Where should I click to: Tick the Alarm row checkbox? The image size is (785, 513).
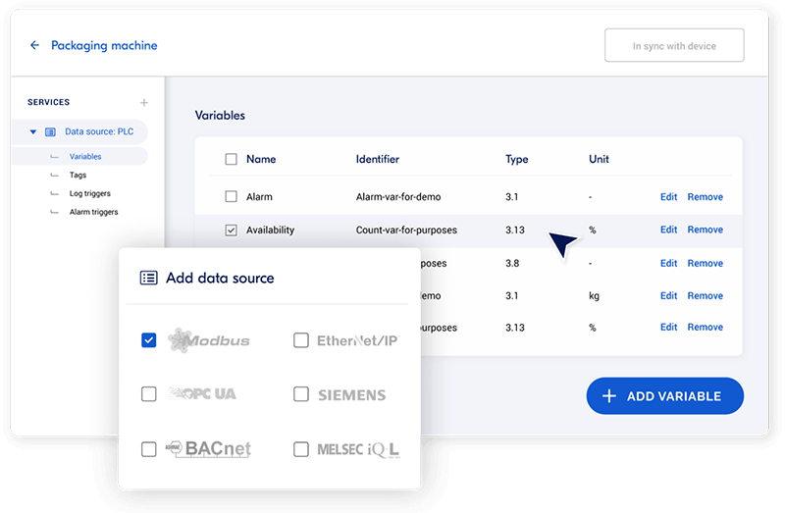[231, 197]
